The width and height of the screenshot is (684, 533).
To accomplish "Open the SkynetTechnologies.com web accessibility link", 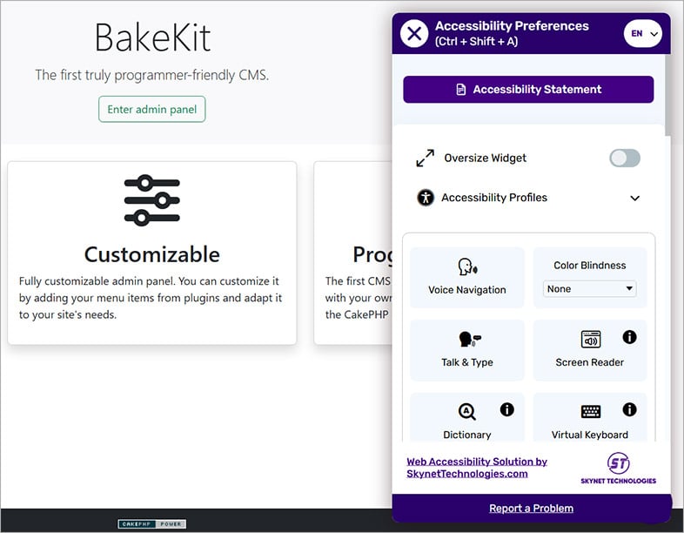I will tap(476, 468).
